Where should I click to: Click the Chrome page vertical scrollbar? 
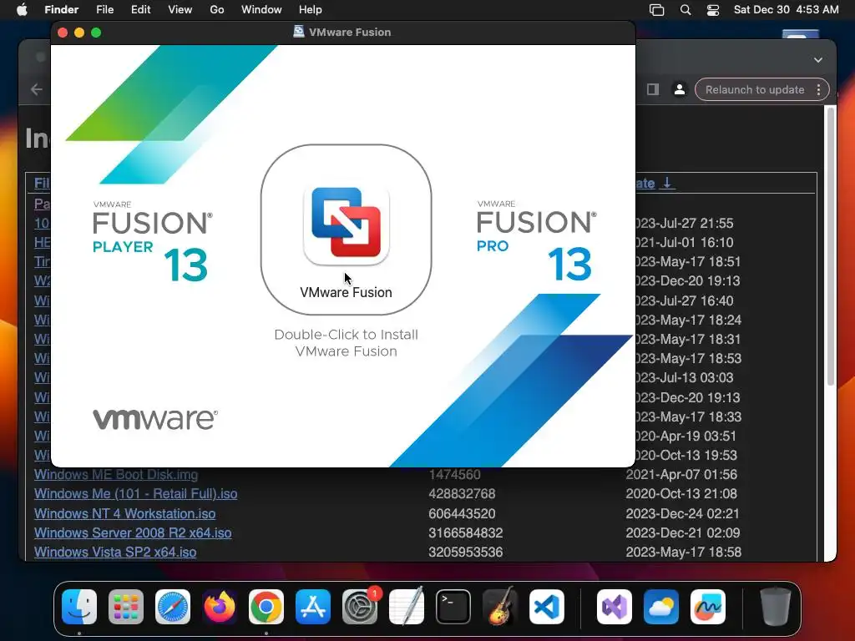pyautogui.click(x=831, y=246)
